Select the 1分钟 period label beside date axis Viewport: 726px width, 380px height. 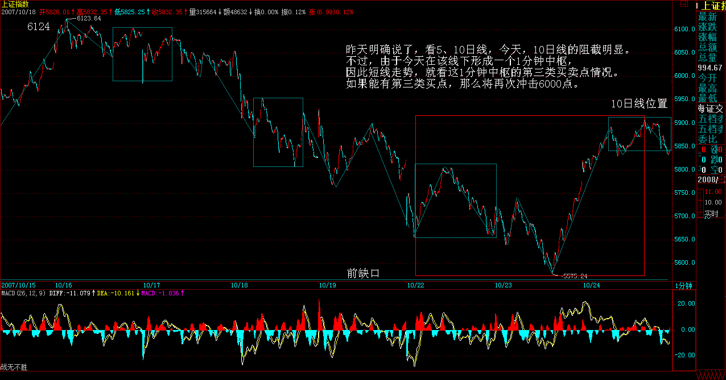683,286
